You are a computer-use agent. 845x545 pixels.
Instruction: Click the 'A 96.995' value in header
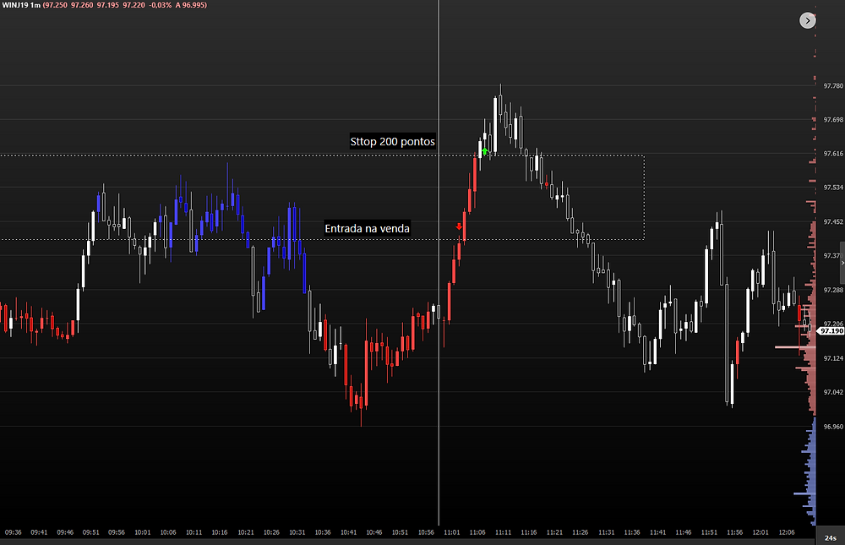coord(191,5)
